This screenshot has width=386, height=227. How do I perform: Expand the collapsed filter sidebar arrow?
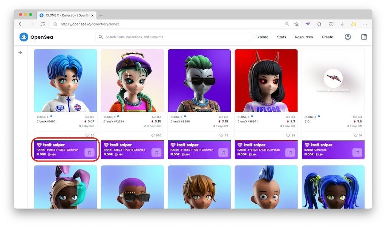coord(20,52)
